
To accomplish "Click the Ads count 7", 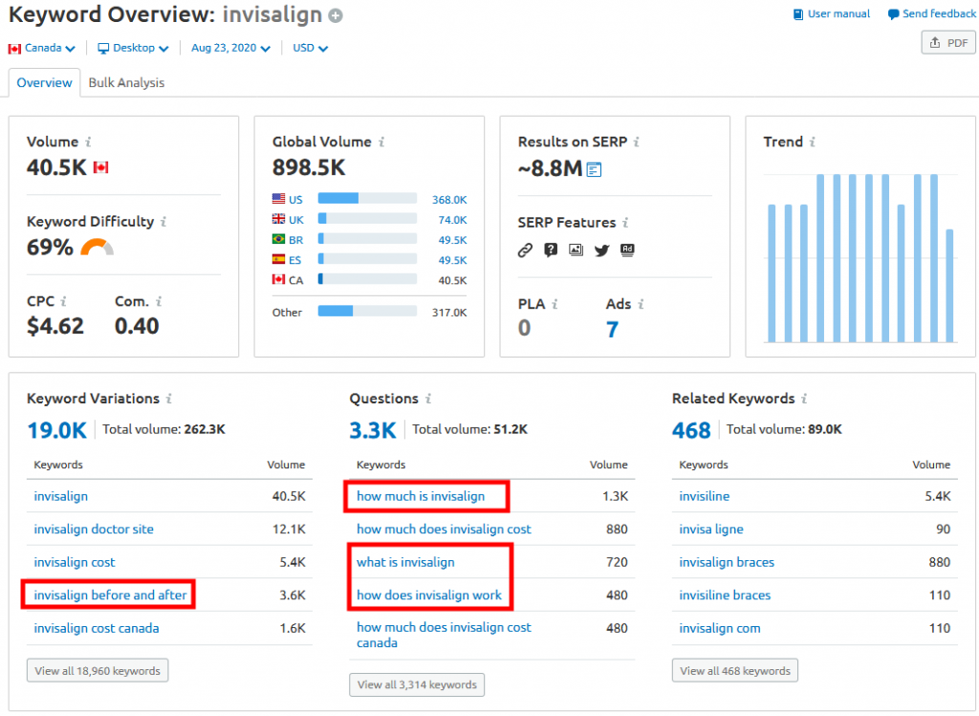I will pos(612,329).
